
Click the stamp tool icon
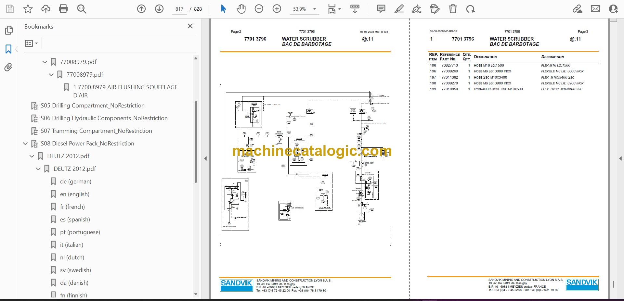coord(435,9)
